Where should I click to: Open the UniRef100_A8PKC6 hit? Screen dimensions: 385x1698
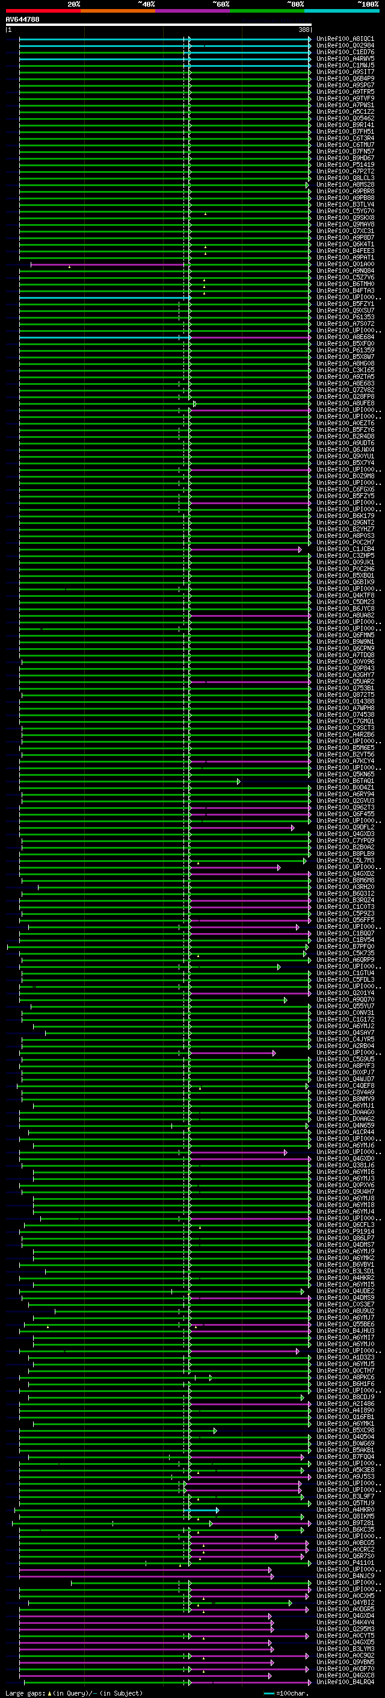coord(345,1377)
